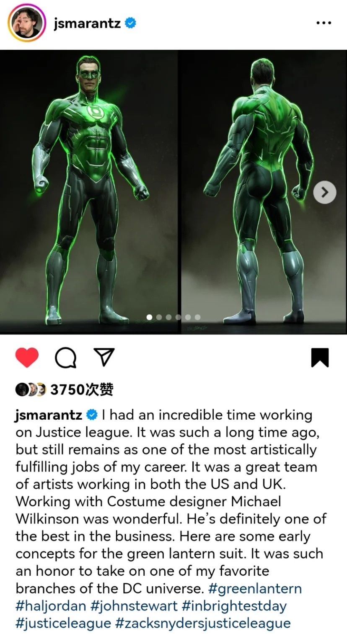Open the #greenlantern hashtag

(x=255, y=588)
